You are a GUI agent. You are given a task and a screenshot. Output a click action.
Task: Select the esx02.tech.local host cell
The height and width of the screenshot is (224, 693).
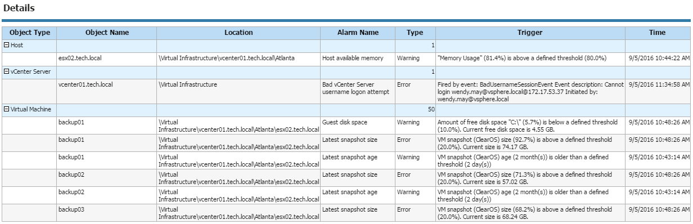tap(107, 58)
